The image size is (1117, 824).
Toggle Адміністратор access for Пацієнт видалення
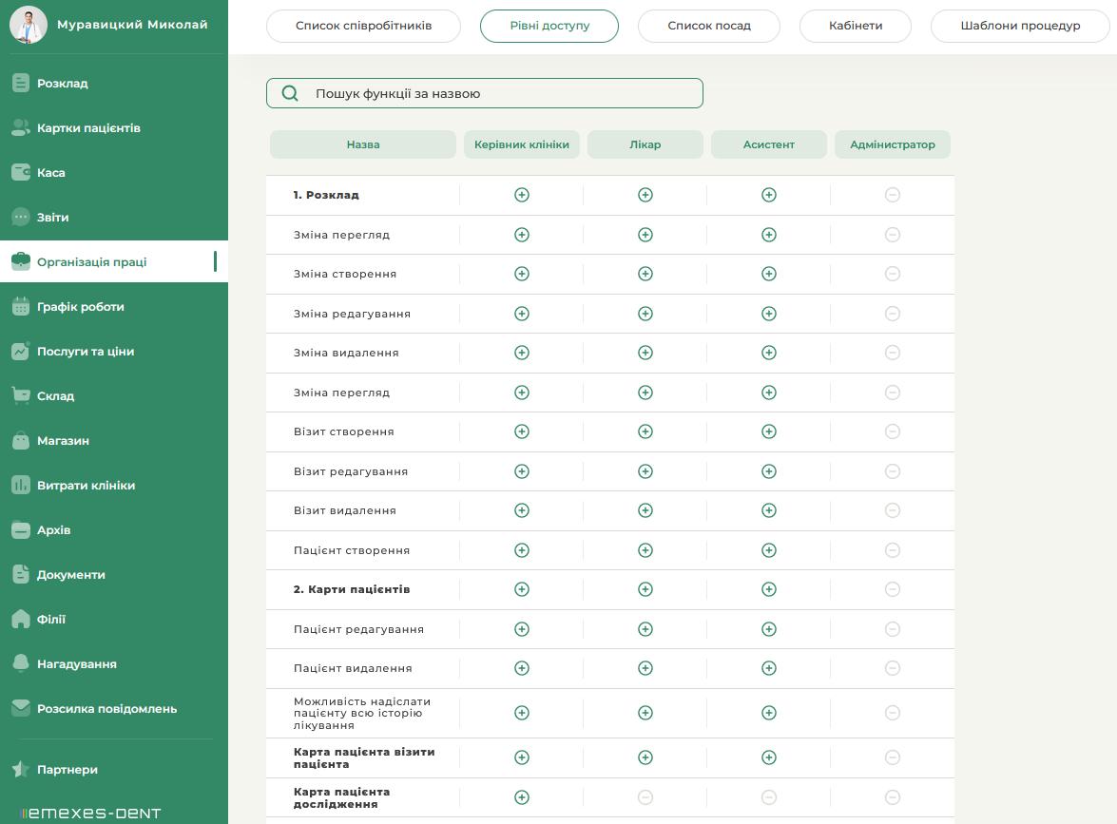pos(893,668)
